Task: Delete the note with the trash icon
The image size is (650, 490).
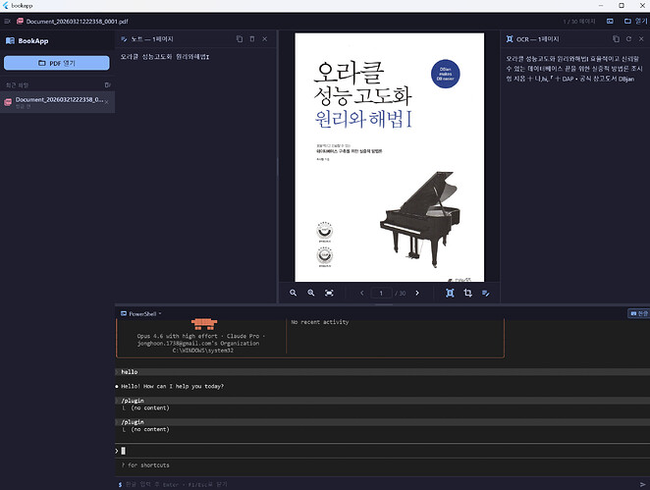Action: (x=252, y=39)
